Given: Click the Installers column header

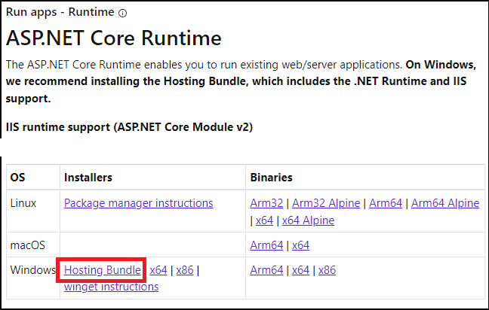Looking at the screenshot, I should (x=88, y=178).
